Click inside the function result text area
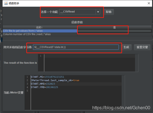The height and width of the screenshot is (113, 153). pyautogui.click(x=89, y=63)
